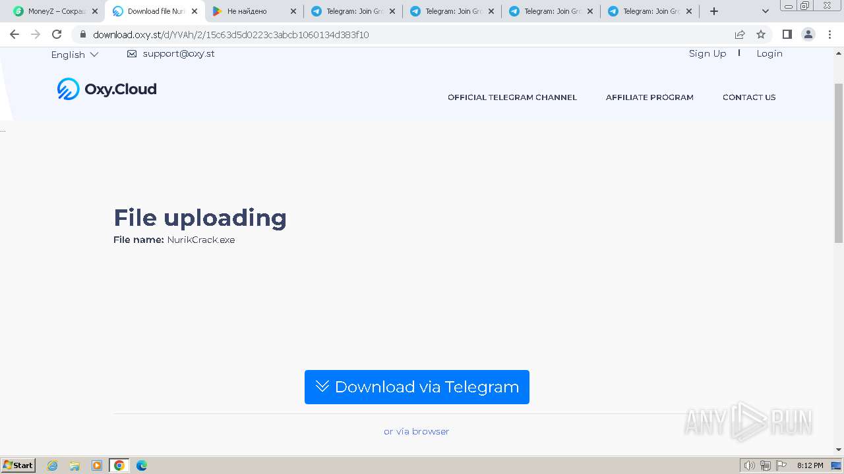The image size is (844, 474).
Task: Close the Download file Nurik tab
Action: click(x=195, y=11)
